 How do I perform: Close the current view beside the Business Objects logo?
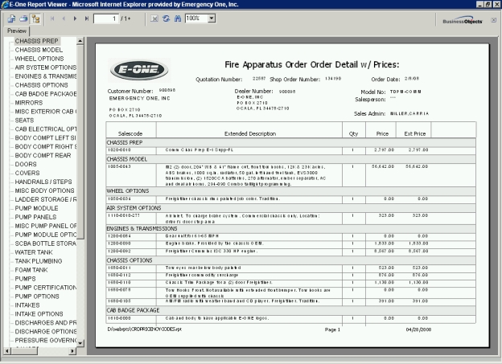(x=494, y=20)
